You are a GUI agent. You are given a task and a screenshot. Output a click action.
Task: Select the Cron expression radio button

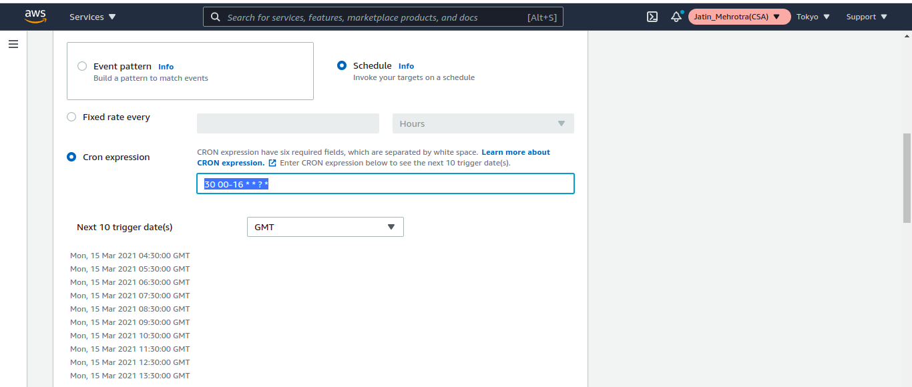pos(71,157)
